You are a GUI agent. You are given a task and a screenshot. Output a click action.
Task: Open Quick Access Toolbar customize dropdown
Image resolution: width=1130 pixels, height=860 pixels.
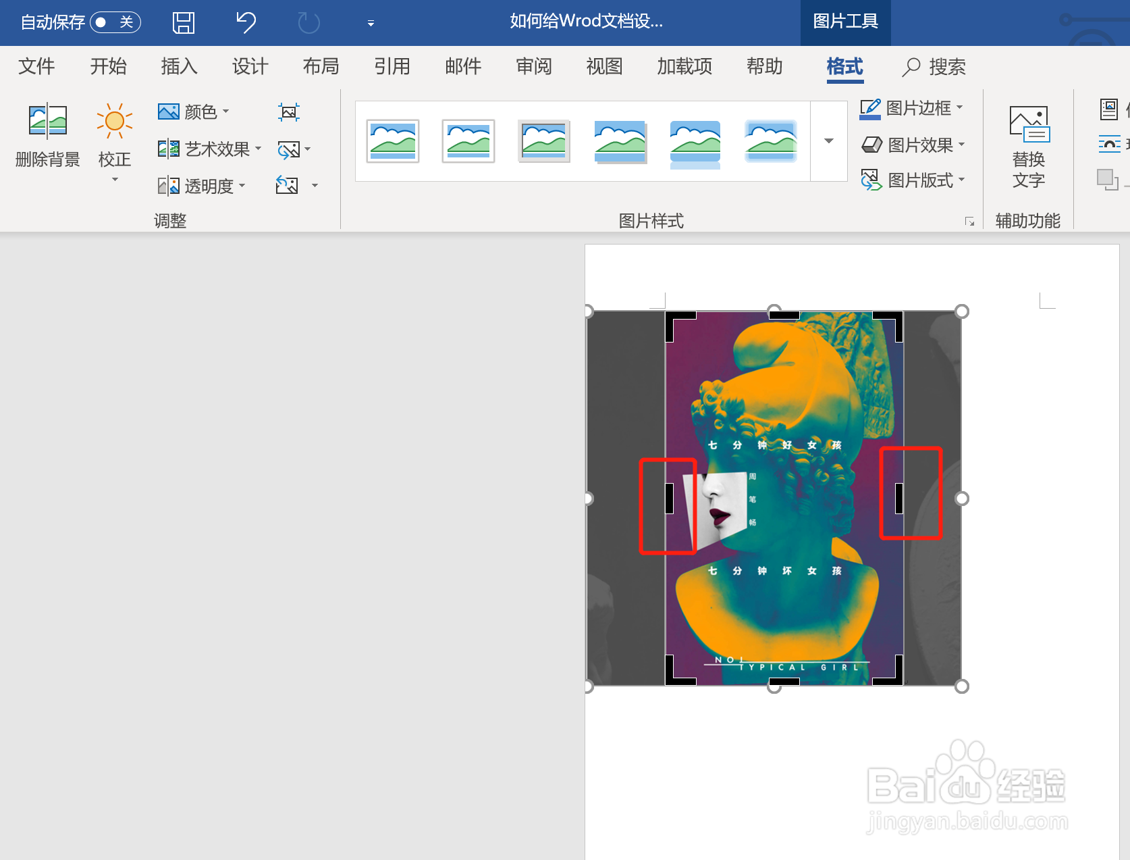point(371,23)
